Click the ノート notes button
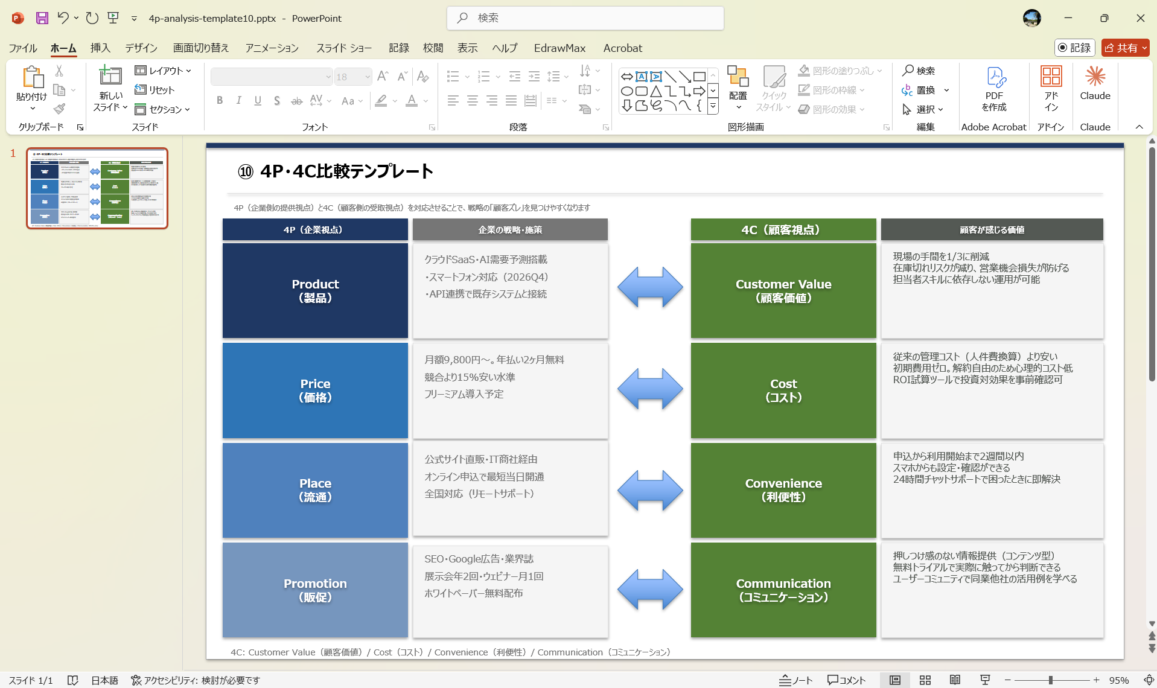1157x688 pixels. 796,680
